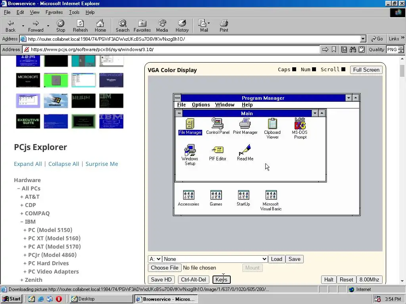406x304 pixels.
Task: Open the Desktop taskbar button
Action: (101, 299)
